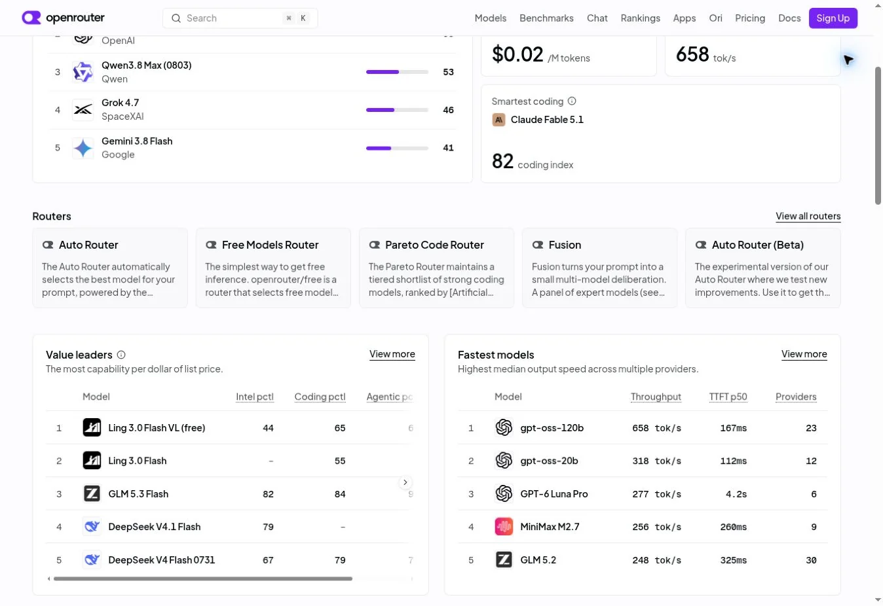Open the Auto Router (Beta) card title
The height and width of the screenshot is (606, 883).
(x=758, y=245)
